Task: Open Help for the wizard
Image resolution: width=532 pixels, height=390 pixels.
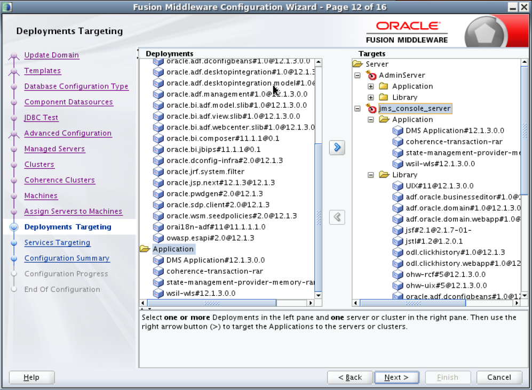Action: pyautogui.click(x=31, y=377)
